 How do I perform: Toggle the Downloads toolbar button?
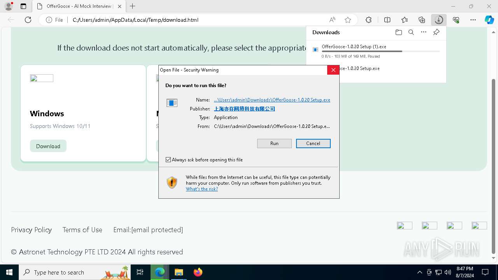pos(439,20)
